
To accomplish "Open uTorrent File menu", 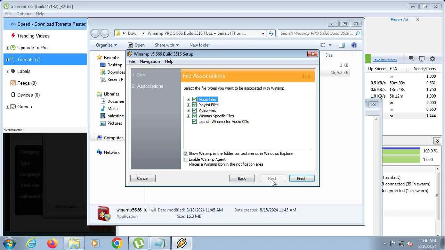I will pyautogui.click(x=8, y=14).
